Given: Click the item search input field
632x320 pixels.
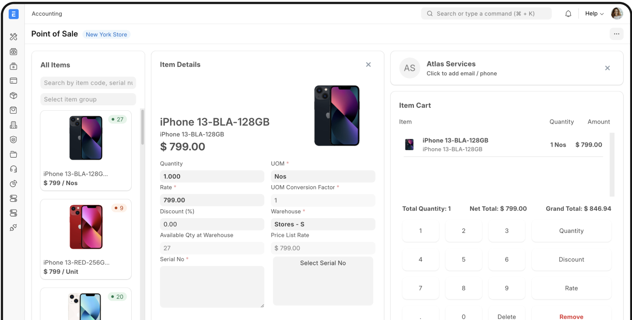Looking at the screenshot, I should (88, 83).
